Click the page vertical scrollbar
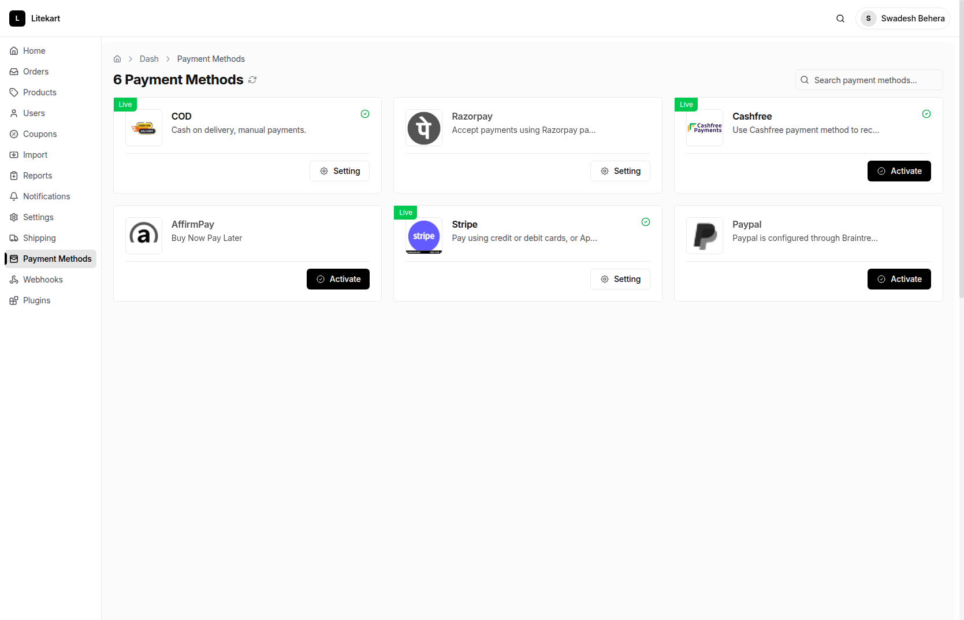 point(961,149)
